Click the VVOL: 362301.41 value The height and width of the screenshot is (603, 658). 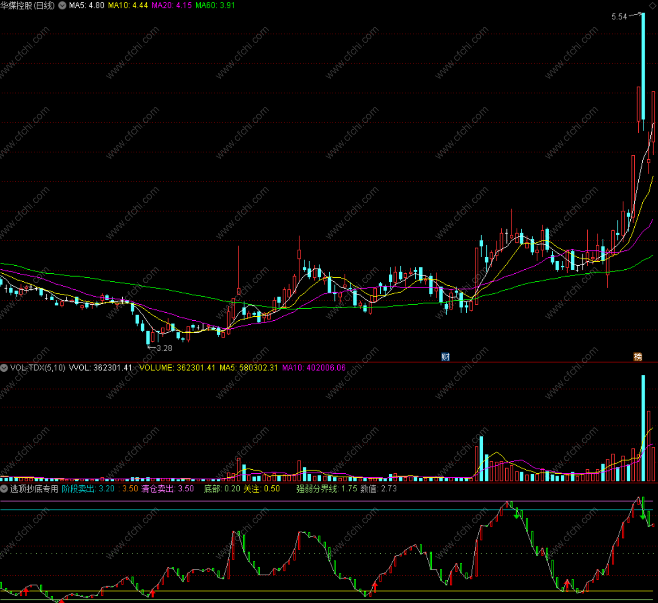[x=100, y=368]
